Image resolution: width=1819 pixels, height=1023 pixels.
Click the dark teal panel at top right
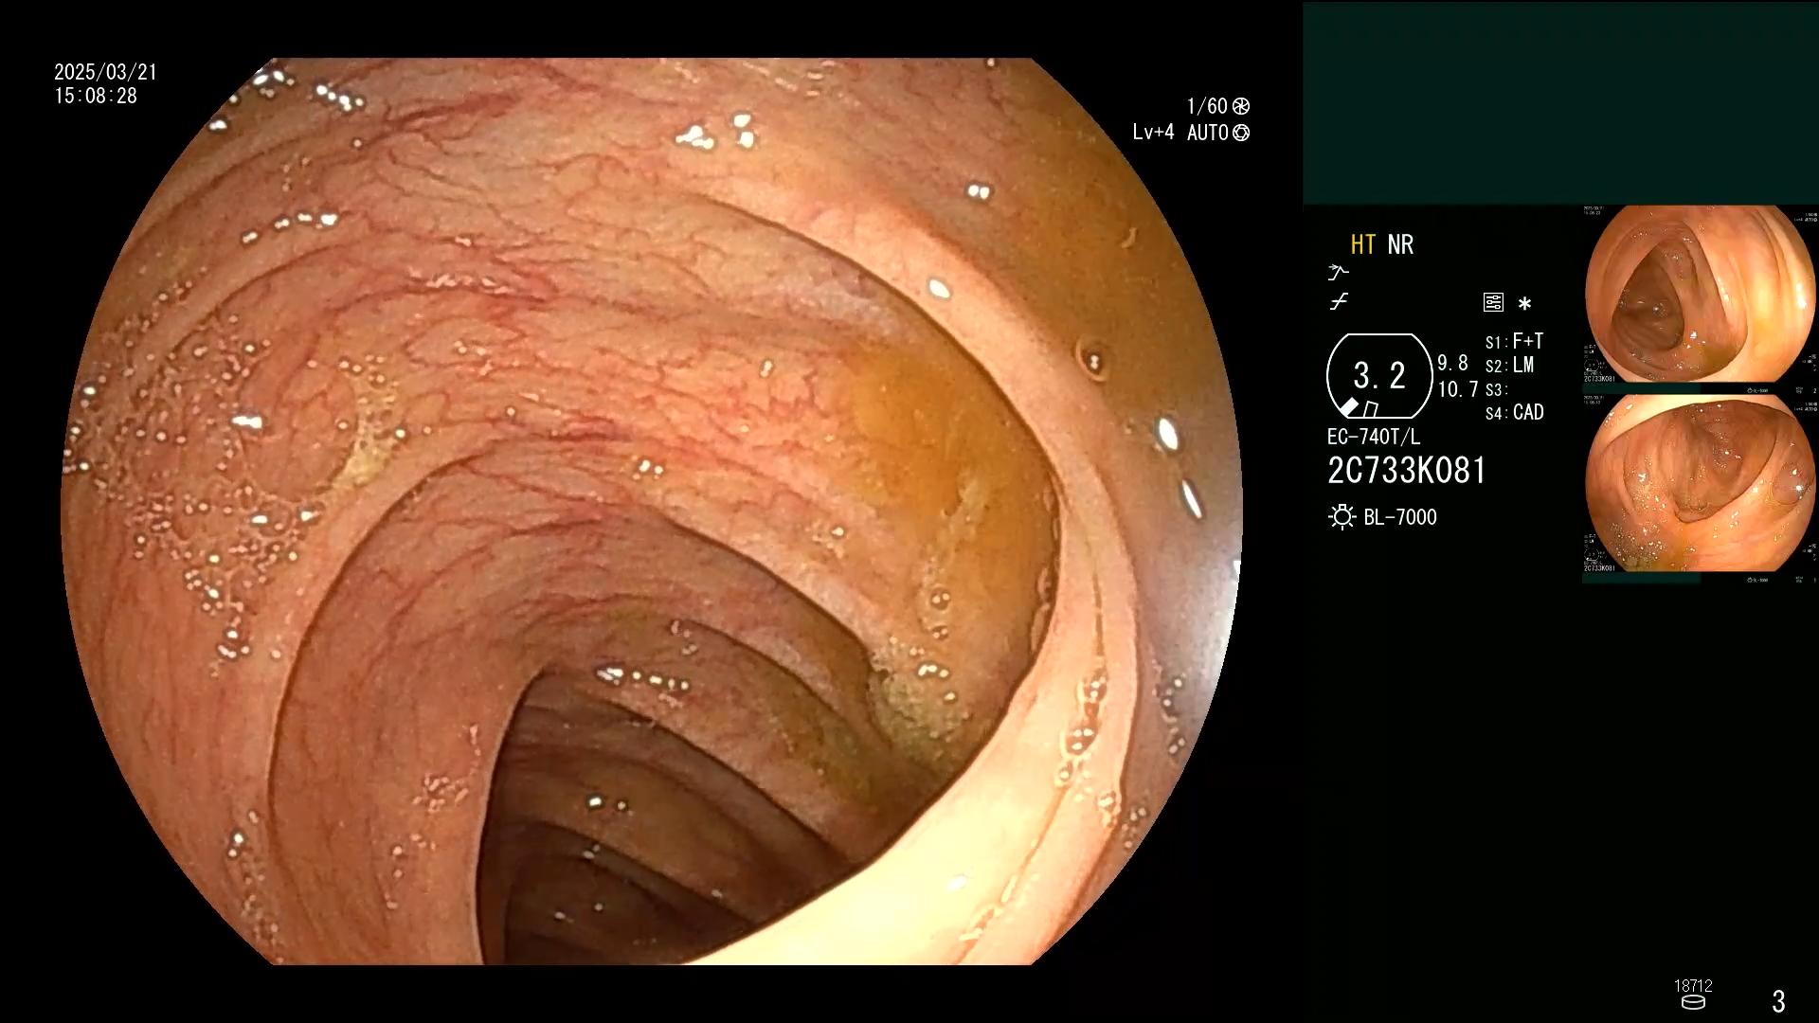(x=1560, y=102)
